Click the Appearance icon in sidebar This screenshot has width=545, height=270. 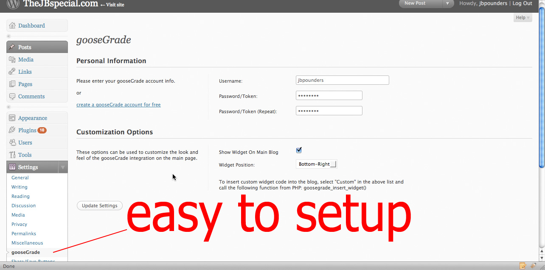(12, 118)
